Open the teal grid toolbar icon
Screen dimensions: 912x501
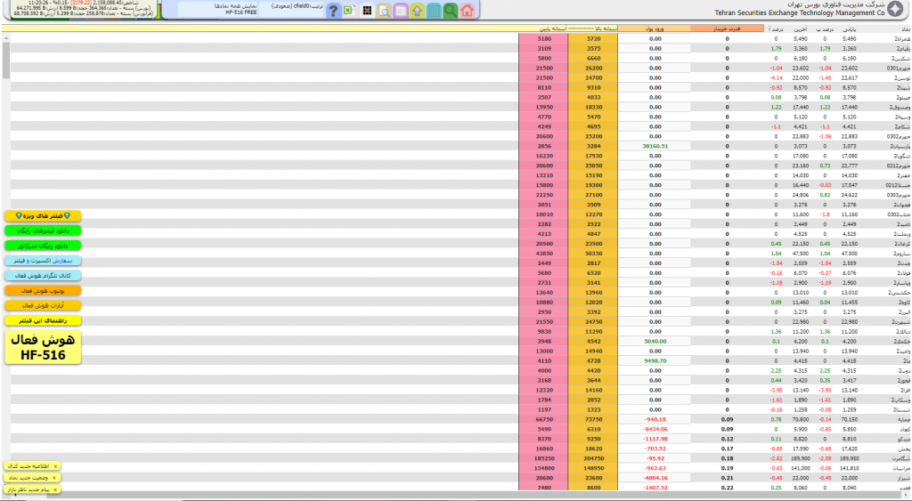434,11
